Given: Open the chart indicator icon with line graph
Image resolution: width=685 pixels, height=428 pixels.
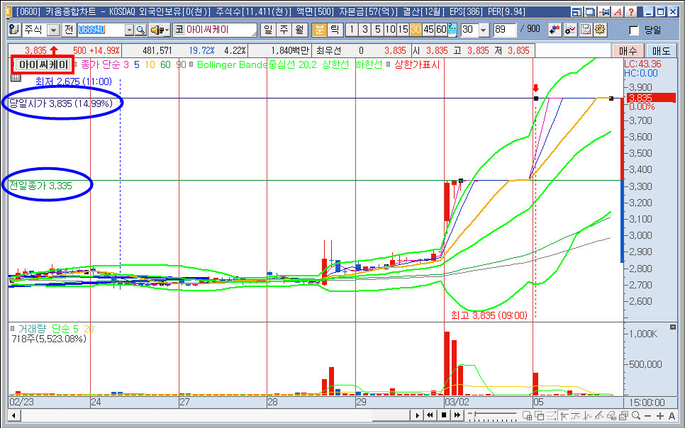Looking at the screenshot, I should (570, 30).
